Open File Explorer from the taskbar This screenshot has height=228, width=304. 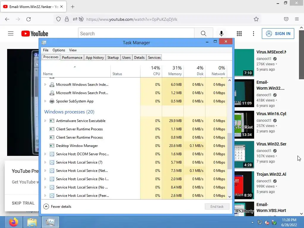(x=32, y=222)
